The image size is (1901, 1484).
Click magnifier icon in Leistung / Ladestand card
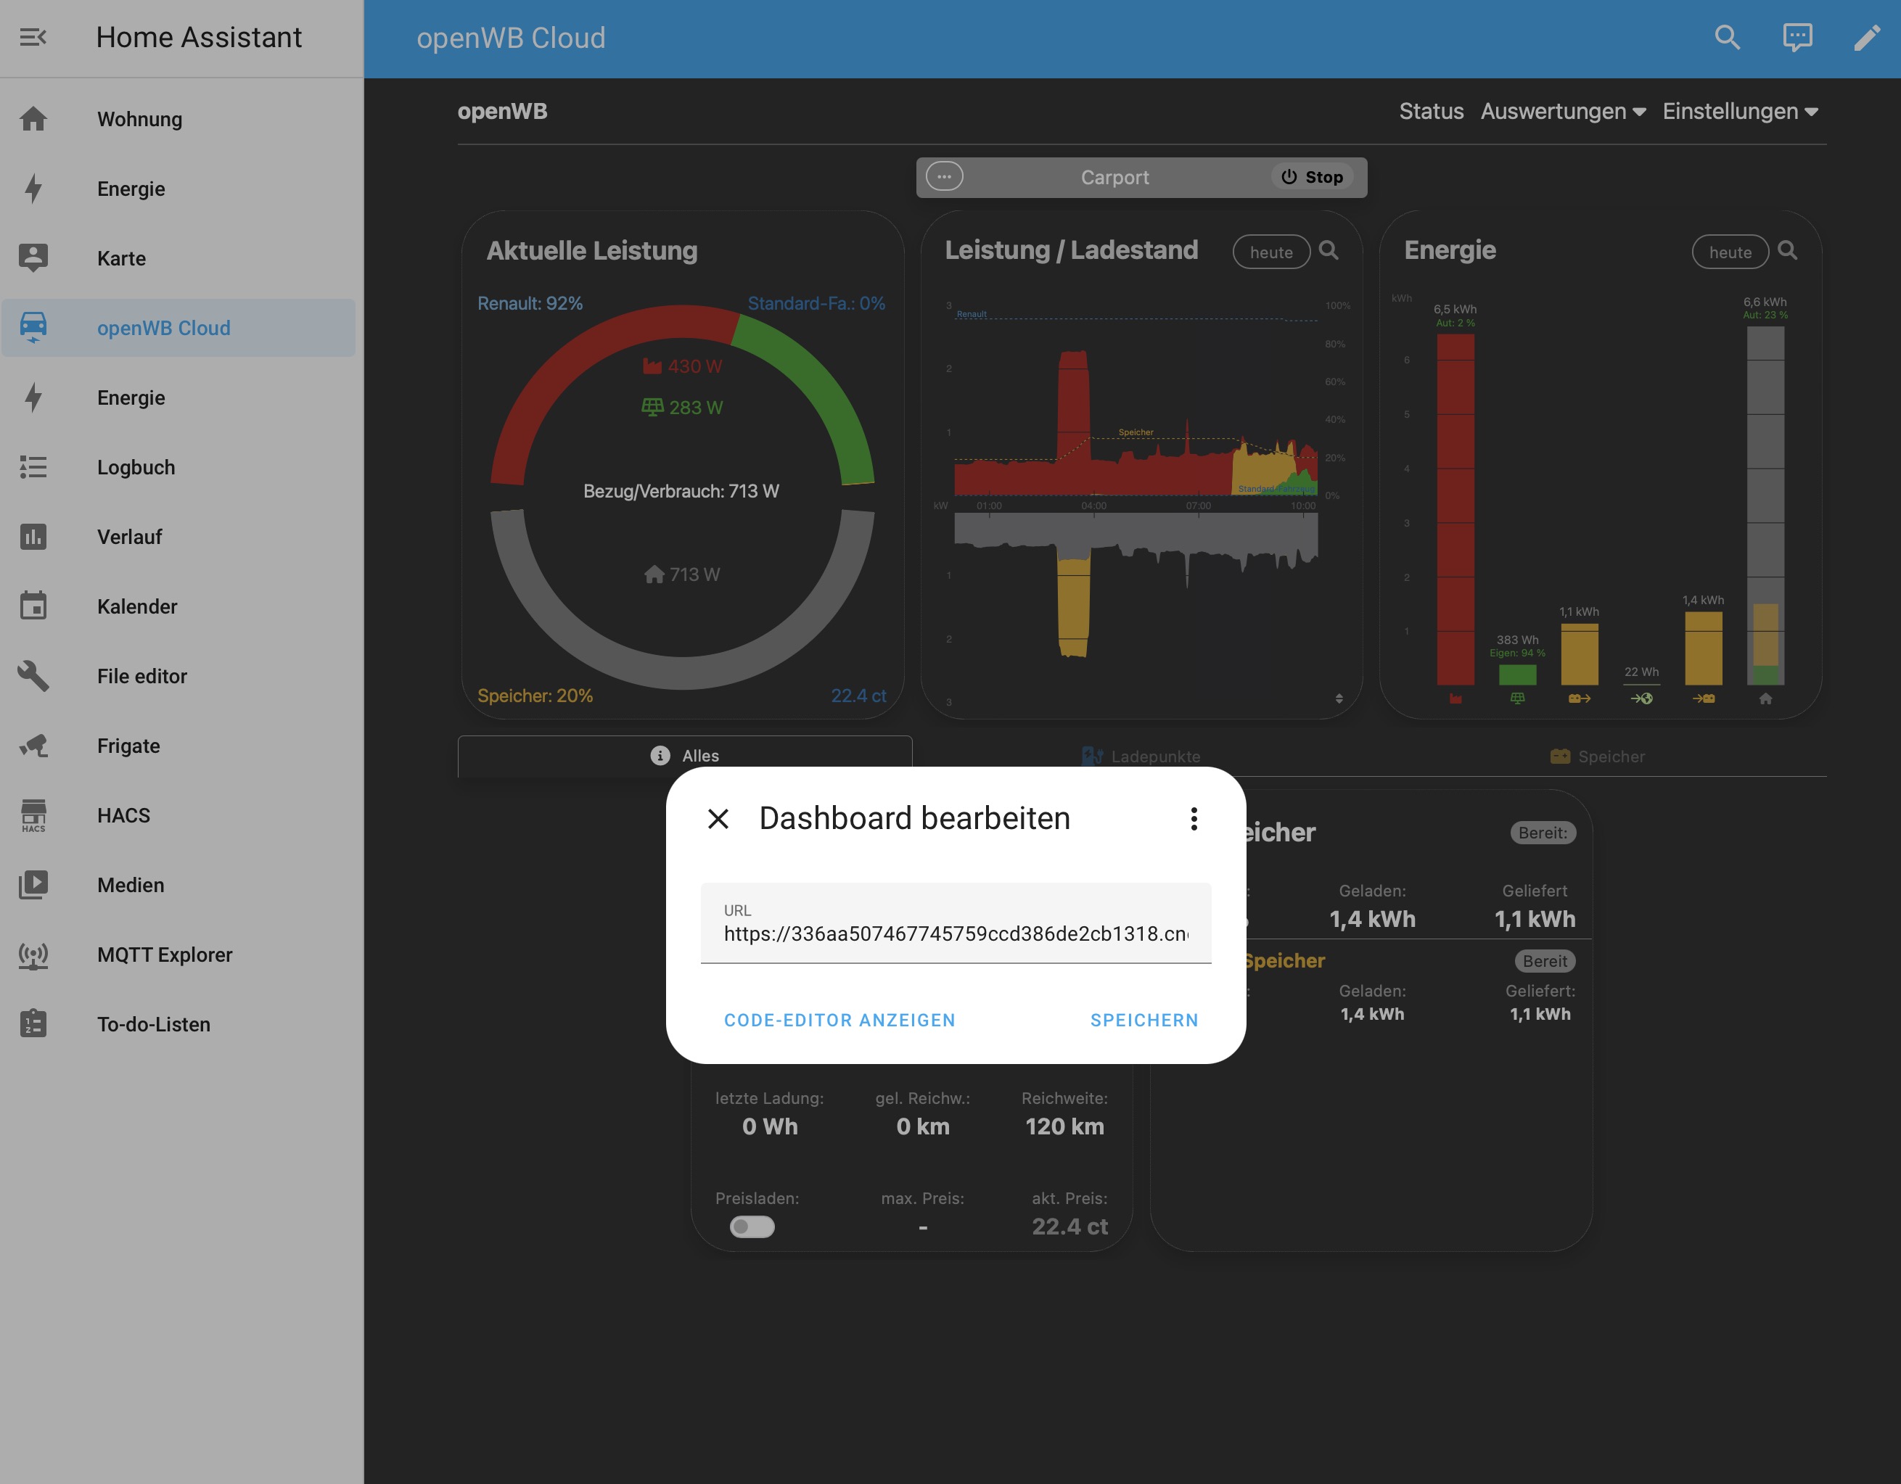pyautogui.click(x=1329, y=250)
